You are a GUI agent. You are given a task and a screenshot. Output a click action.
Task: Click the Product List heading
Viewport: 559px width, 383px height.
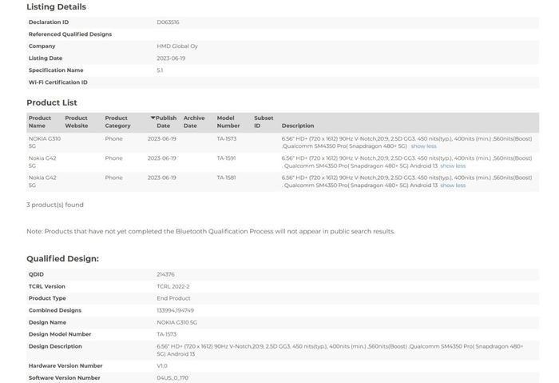point(52,103)
